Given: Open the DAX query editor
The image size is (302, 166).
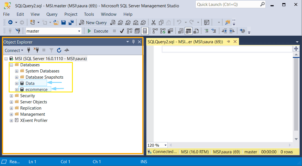Looking at the screenshot, I should click(143, 22).
